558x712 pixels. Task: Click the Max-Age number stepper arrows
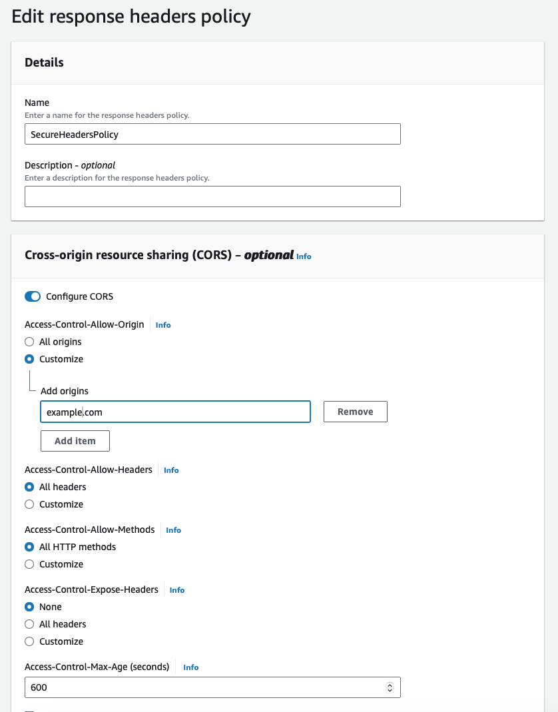pos(390,687)
